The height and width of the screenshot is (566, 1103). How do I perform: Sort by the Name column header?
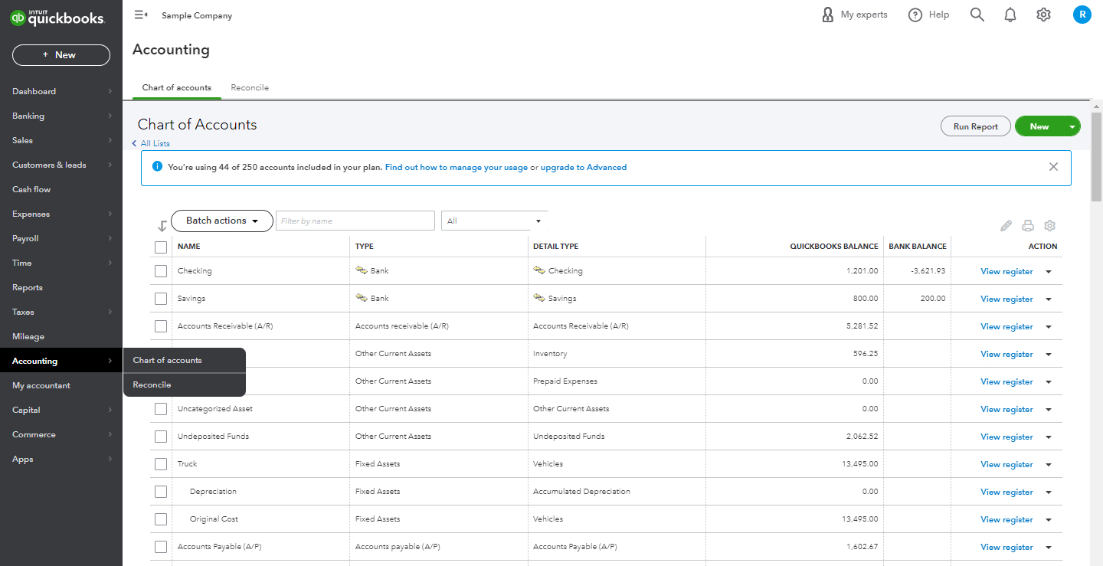(188, 247)
